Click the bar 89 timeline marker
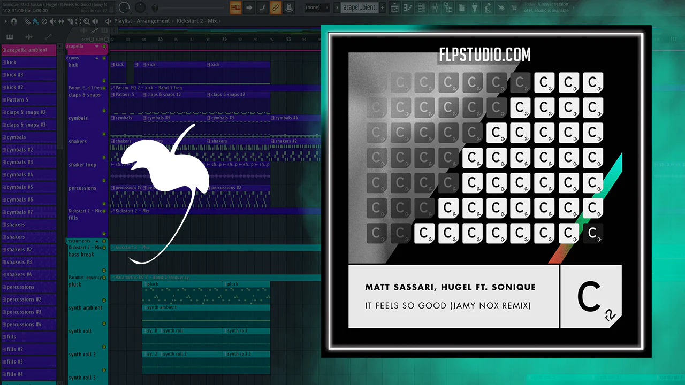685x385 pixels. [224, 39]
